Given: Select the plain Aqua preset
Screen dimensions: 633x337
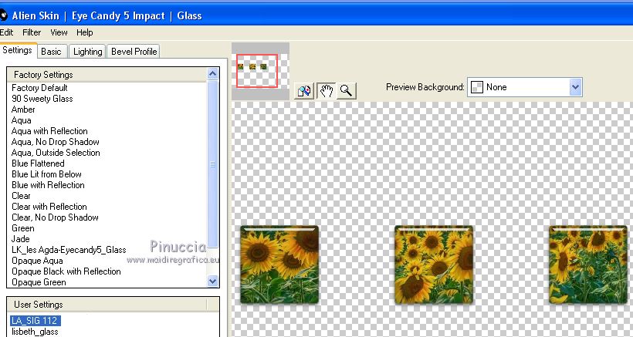Looking at the screenshot, I should pyautogui.click(x=22, y=120).
